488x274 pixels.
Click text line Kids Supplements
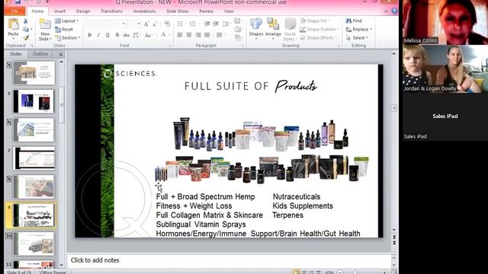pyautogui.click(x=303, y=206)
